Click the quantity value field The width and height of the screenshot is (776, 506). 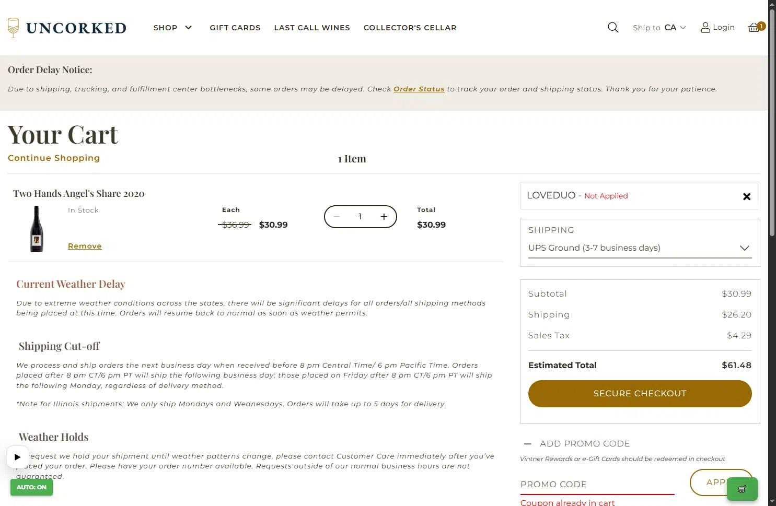point(360,217)
